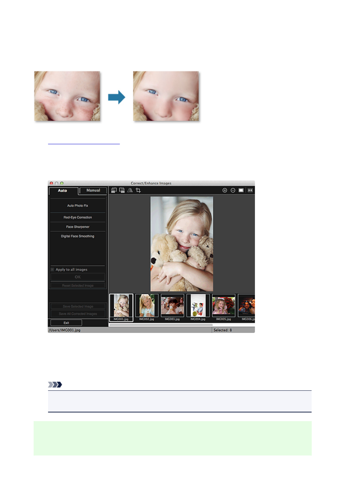Choose Auto Photo Fix
Image resolution: width=345 pixels, height=488 pixels.
click(78, 206)
